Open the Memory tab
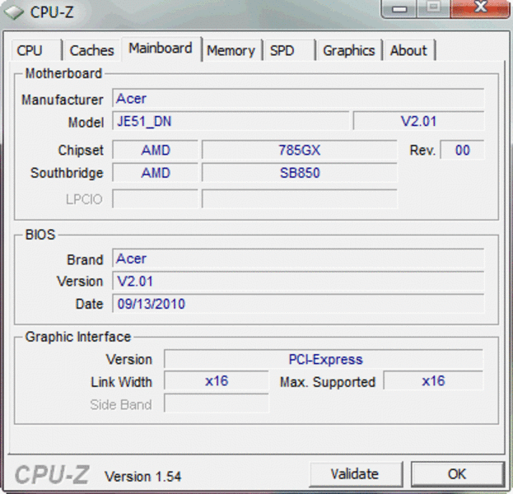 click(x=231, y=51)
